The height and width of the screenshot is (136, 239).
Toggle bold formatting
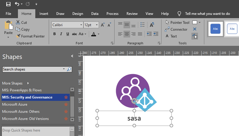click(54, 34)
